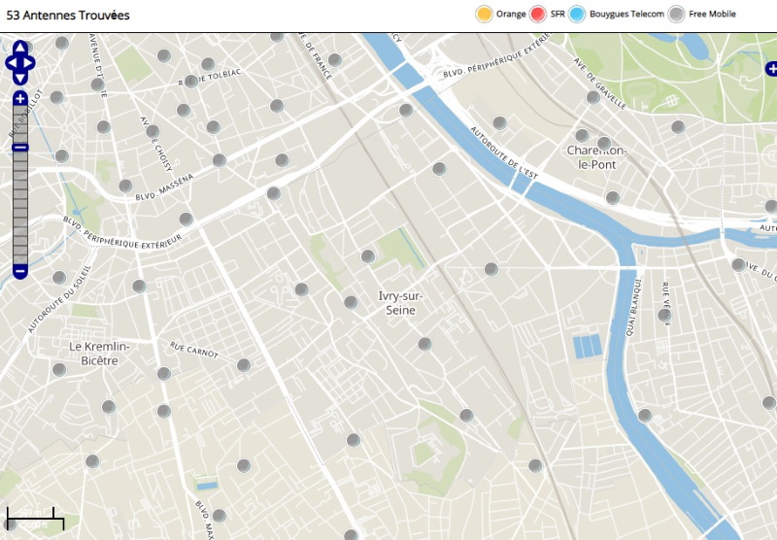Pan the map down with the arrow
The height and width of the screenshot is (540, 777).
click(20, 79)
